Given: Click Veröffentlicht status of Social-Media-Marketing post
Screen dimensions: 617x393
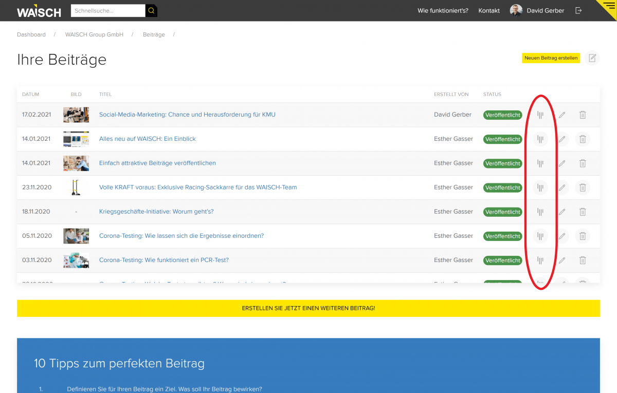Looking at the screenshot, I should [503, 115].
